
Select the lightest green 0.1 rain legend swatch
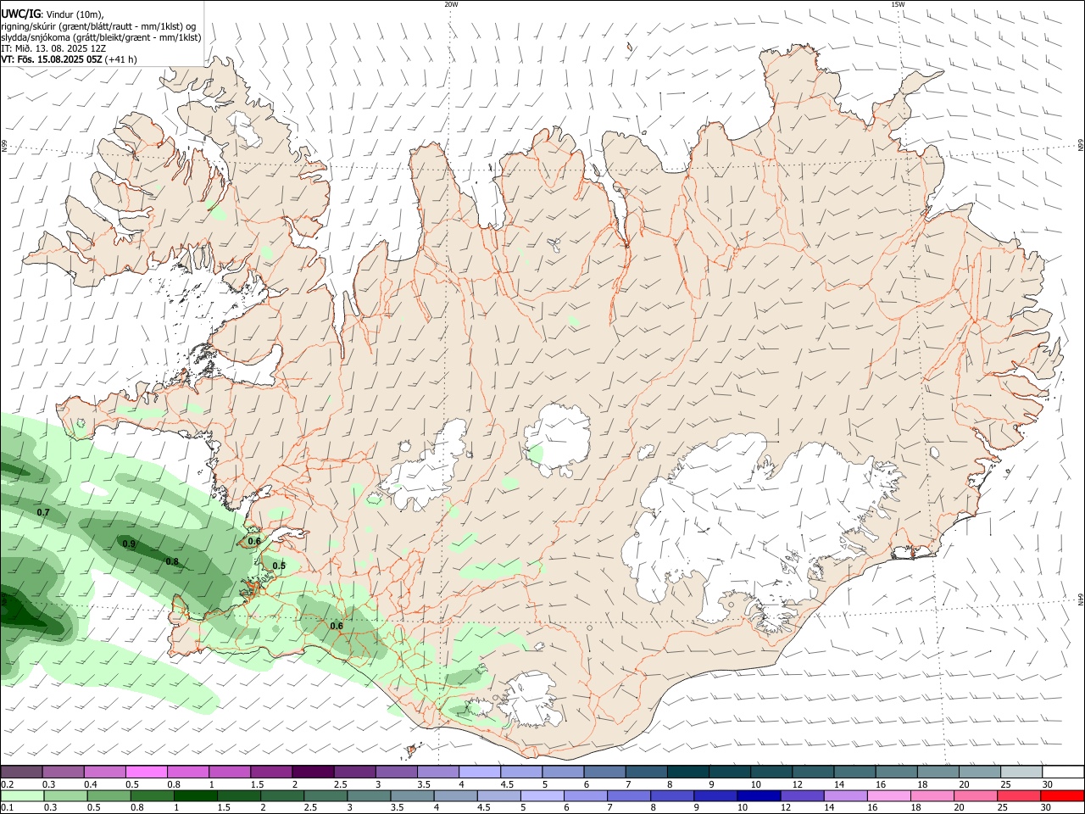coord(21,796)
